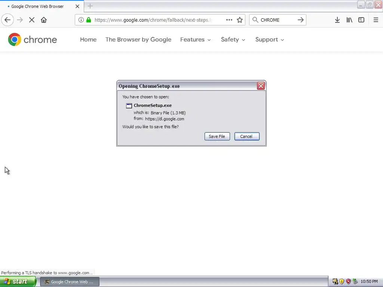The width and height of the screenshot is (383, 287).
Task: Open The Browser by Google link
Action: click(x=138, y=40)
